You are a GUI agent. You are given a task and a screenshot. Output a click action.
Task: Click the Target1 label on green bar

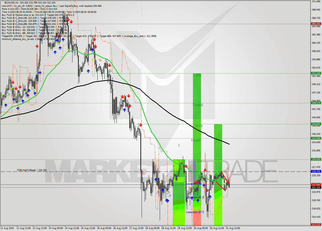click(x=196, y=140)
